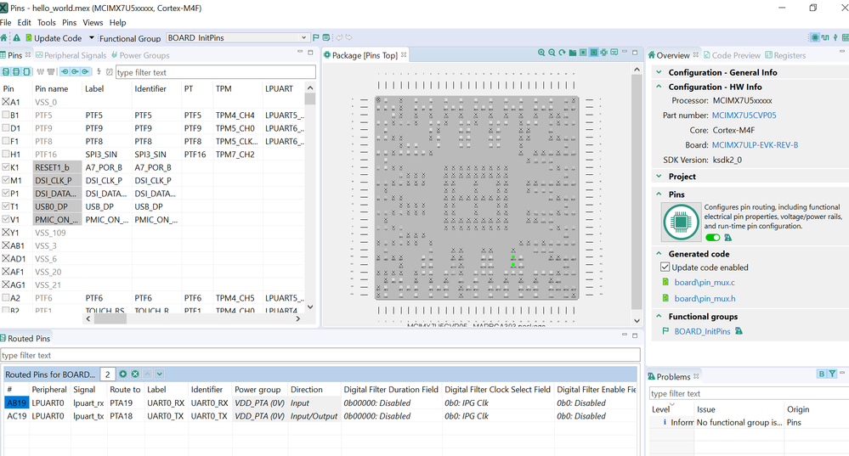Switch to the Power Groups tab

click(141, 55)
